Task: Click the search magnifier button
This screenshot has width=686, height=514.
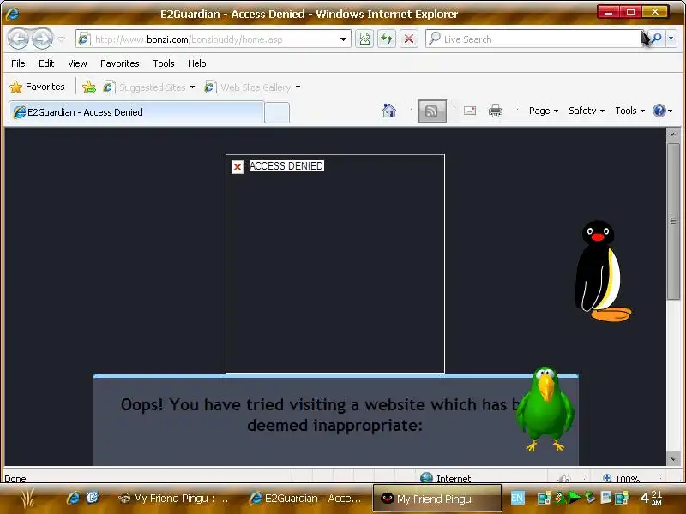Action: [x=656, y=39]
